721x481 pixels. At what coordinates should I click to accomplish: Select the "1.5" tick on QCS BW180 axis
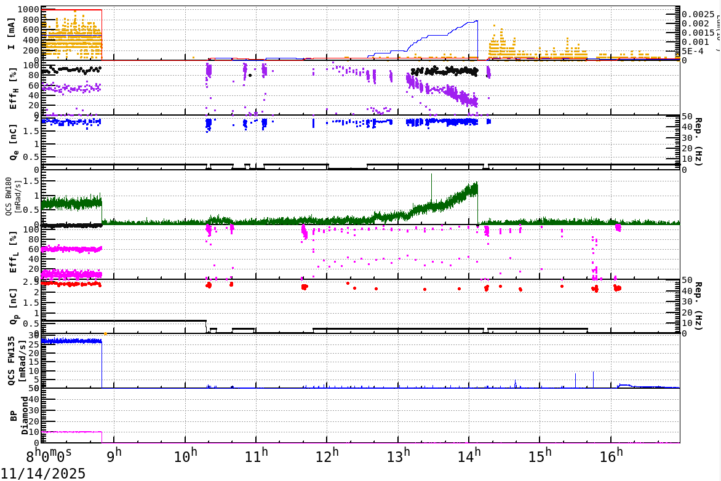coord(32,181)
